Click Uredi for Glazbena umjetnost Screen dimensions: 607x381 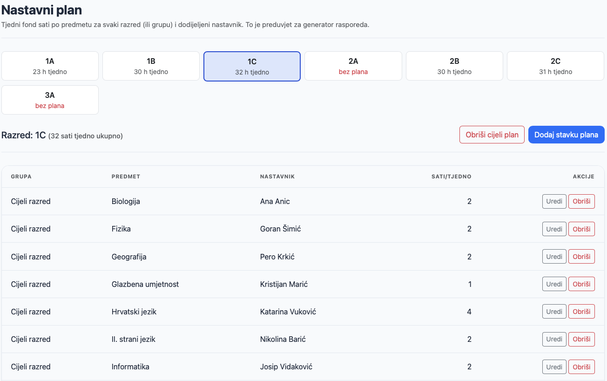(554, 284)
